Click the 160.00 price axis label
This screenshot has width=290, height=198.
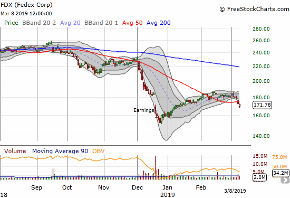(261, 116)
